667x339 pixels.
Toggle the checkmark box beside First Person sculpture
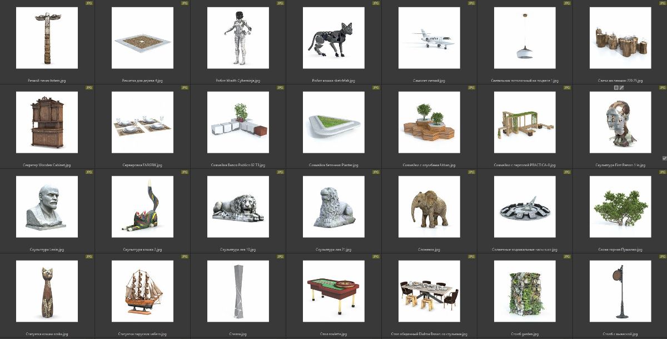[664, 158]
